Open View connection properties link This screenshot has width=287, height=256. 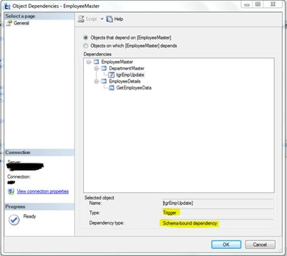pos(43,192)
